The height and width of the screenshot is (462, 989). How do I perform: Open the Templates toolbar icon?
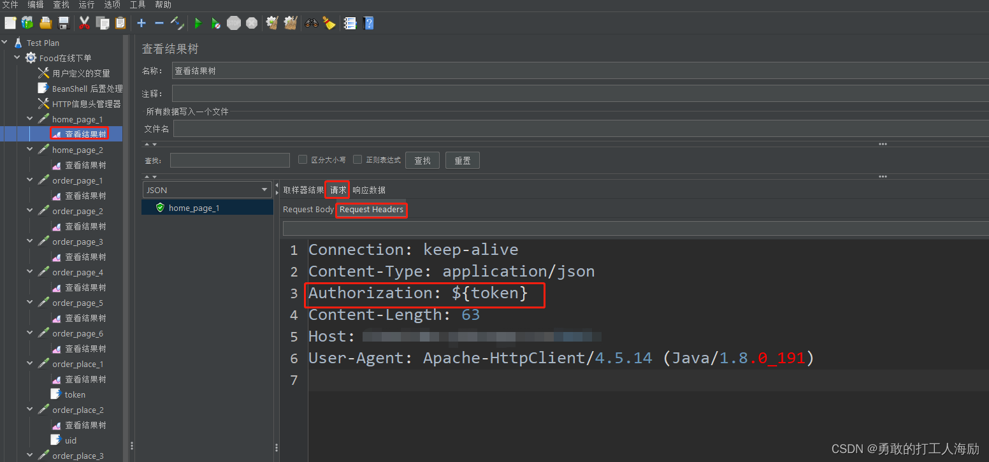pyautogui.click(x=27, y=23)
